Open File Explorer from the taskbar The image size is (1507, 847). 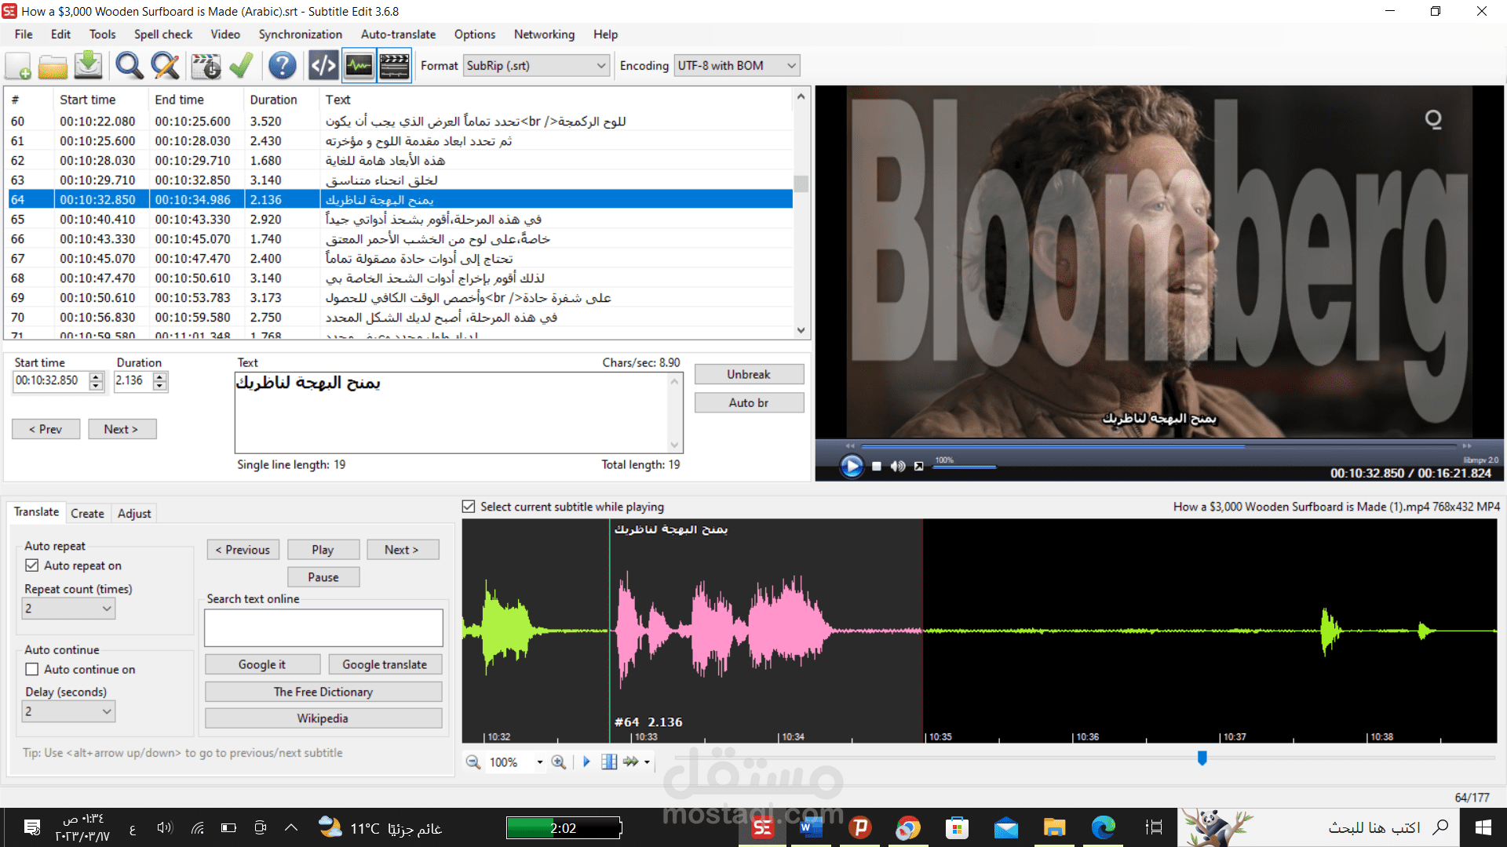1054,827
